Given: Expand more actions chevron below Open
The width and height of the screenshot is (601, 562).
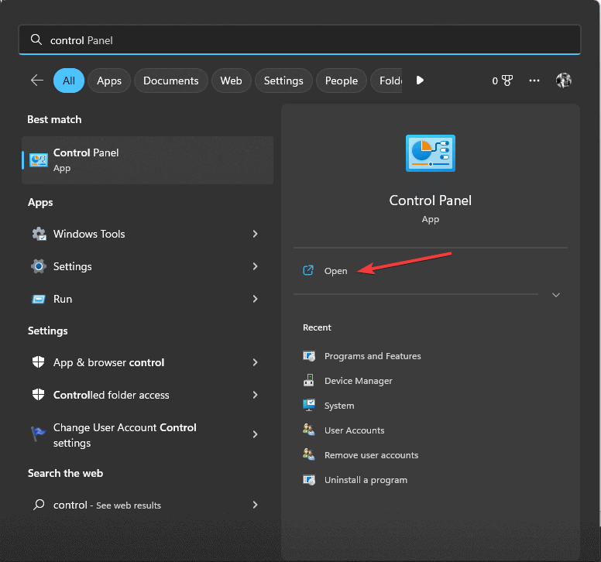Looking at the screenshot, I should 555,295.
